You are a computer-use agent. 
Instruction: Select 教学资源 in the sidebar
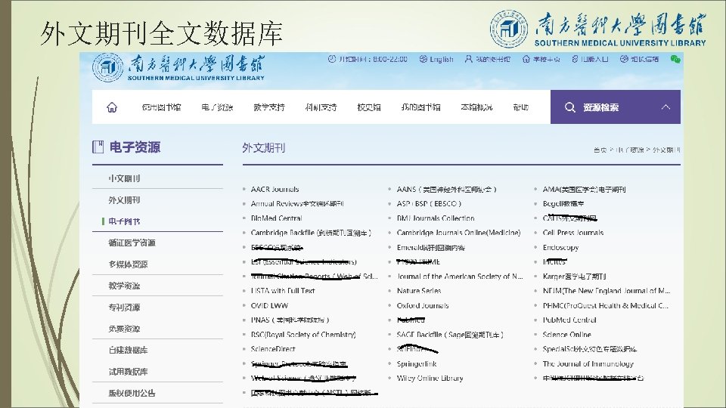tap(124, 286)
